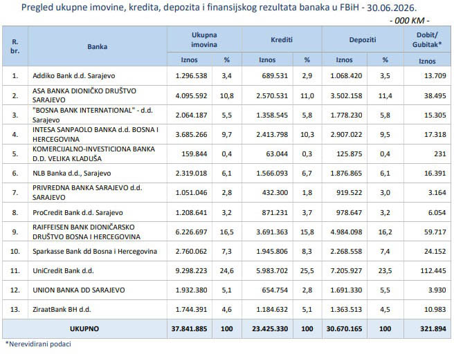Screen dimensions: 454x354
Task: Select total profit value 321.894
Action: tap(433, 329)
